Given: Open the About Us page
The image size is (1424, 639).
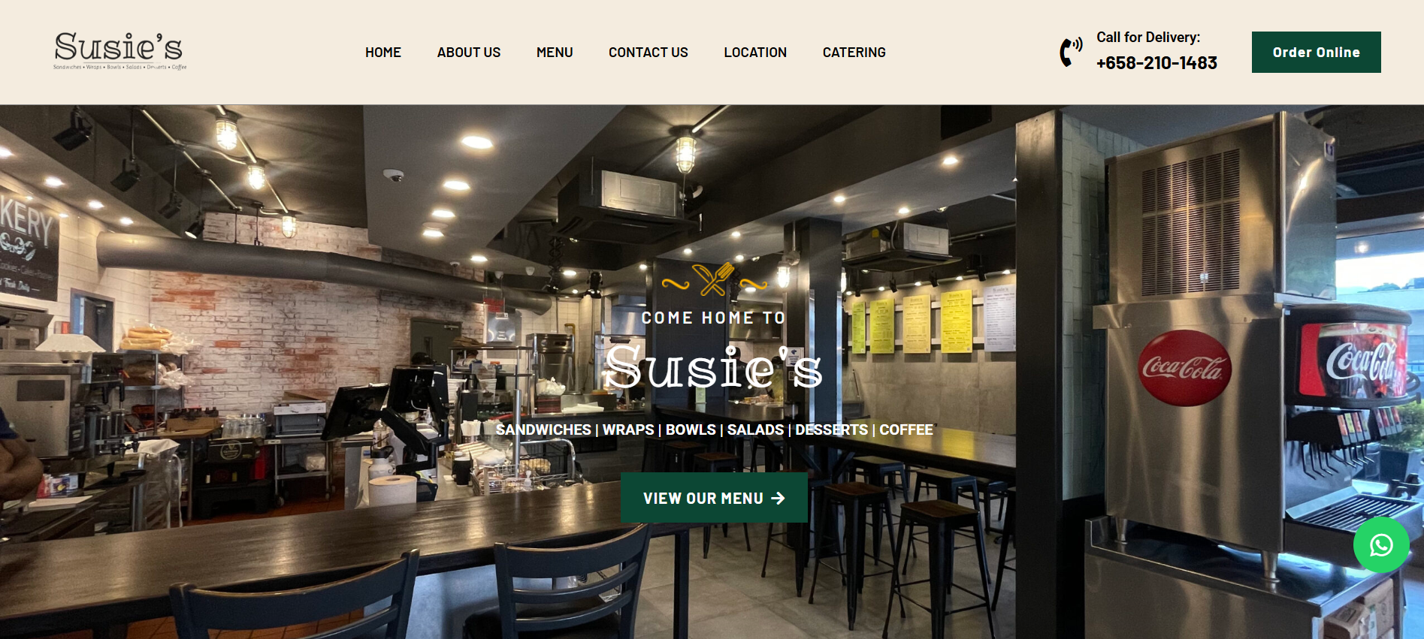Looking at the screenshot, I should 469,53.
